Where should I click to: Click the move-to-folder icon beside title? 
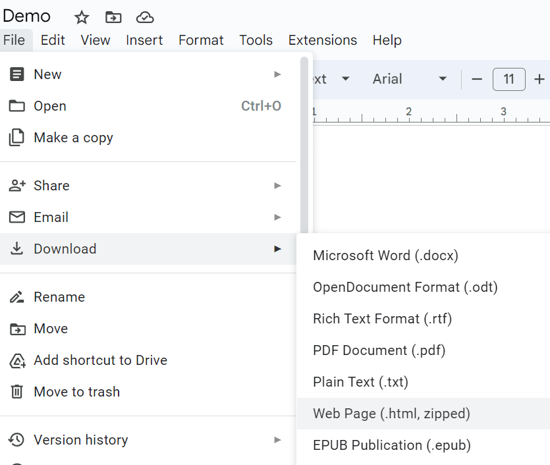pos(113,18)
